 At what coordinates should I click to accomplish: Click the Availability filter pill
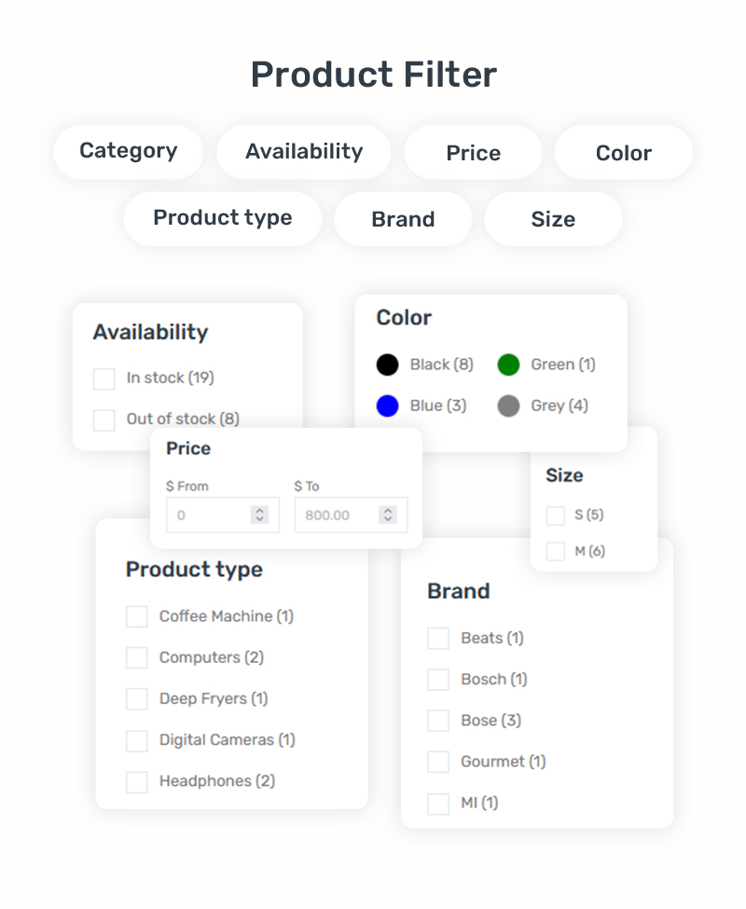[304, 152]
